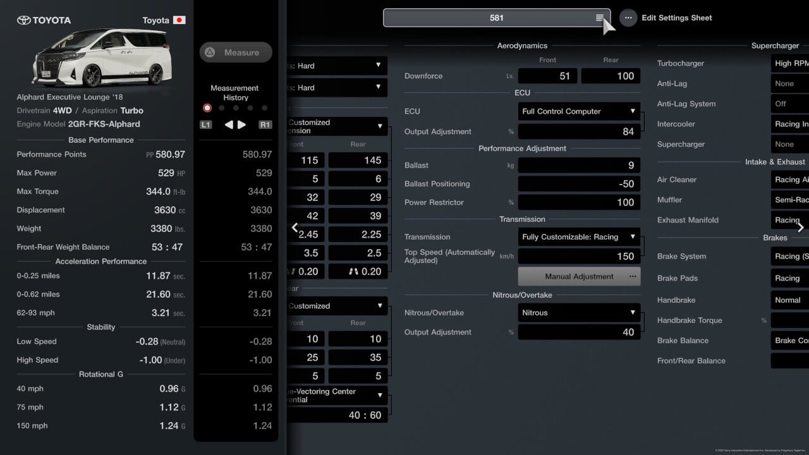Open the Air Cleaner Racing field
Viewport: 809px width, 455px height.
[790, 179]
